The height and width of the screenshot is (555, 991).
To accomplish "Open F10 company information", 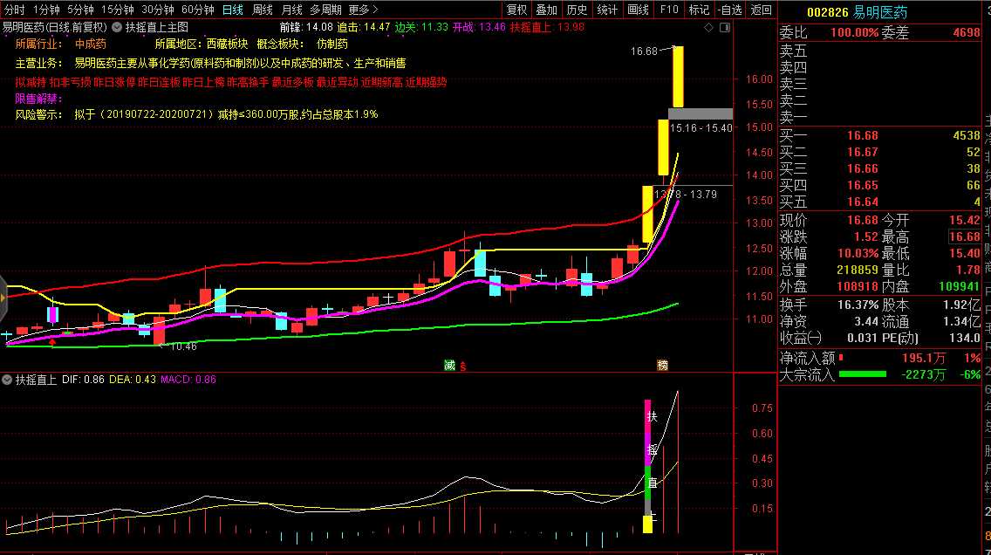I will tap(669, 10).
